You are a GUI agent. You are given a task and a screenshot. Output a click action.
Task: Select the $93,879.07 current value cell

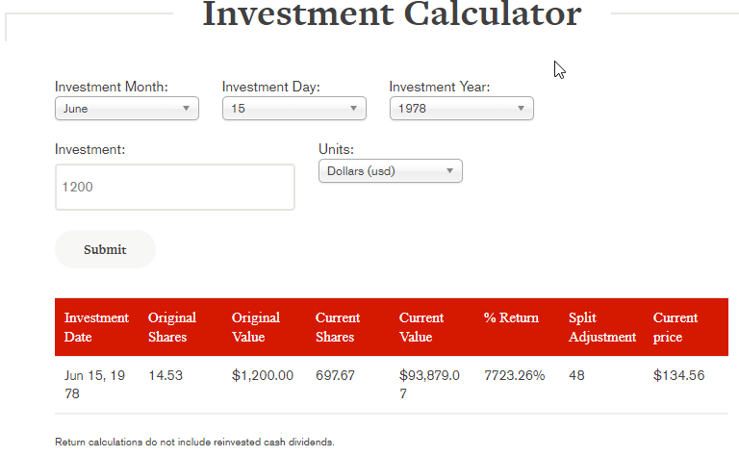(429, 385)
